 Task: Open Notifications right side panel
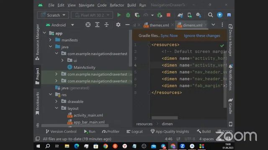tap(230, 77)
